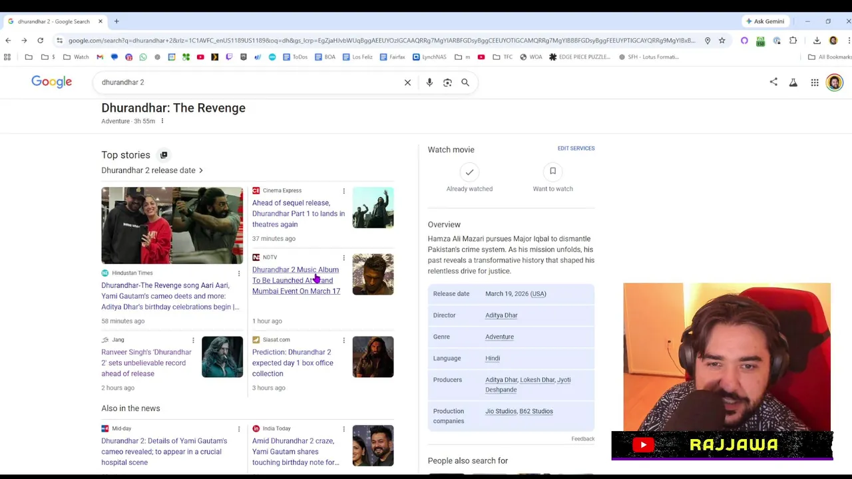Open Cinema Express sequel release headline
852x479 pixels.
click(x=298, y=214)
